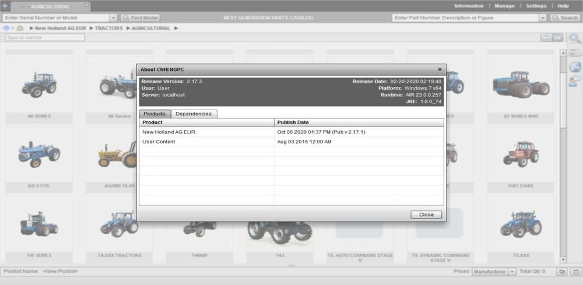Navigate to AGRICULTURAL breadcrumb
This screenshot has width=583, height=285.
click(150, 28)
